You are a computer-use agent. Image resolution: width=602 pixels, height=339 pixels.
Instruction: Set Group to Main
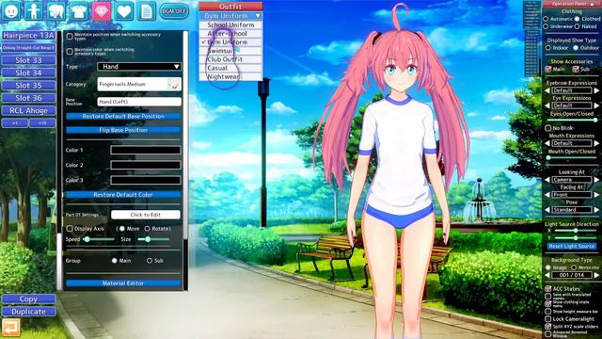[x=115, y=261]
